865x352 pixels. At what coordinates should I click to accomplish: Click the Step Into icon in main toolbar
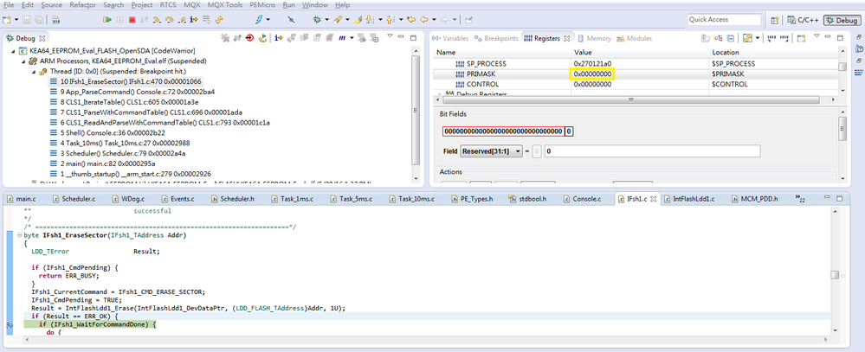pyautogui.click(x=158, y=20)
